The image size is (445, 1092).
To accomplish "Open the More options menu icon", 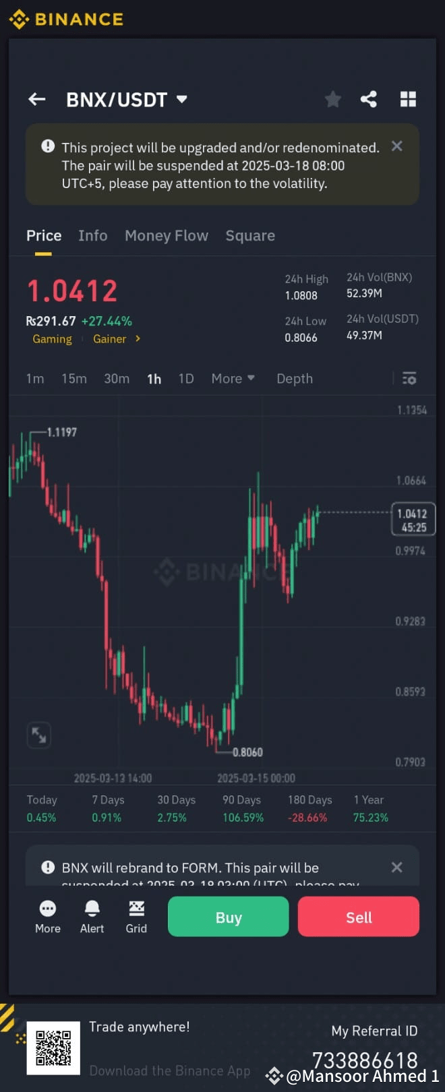I will [48, 917].
